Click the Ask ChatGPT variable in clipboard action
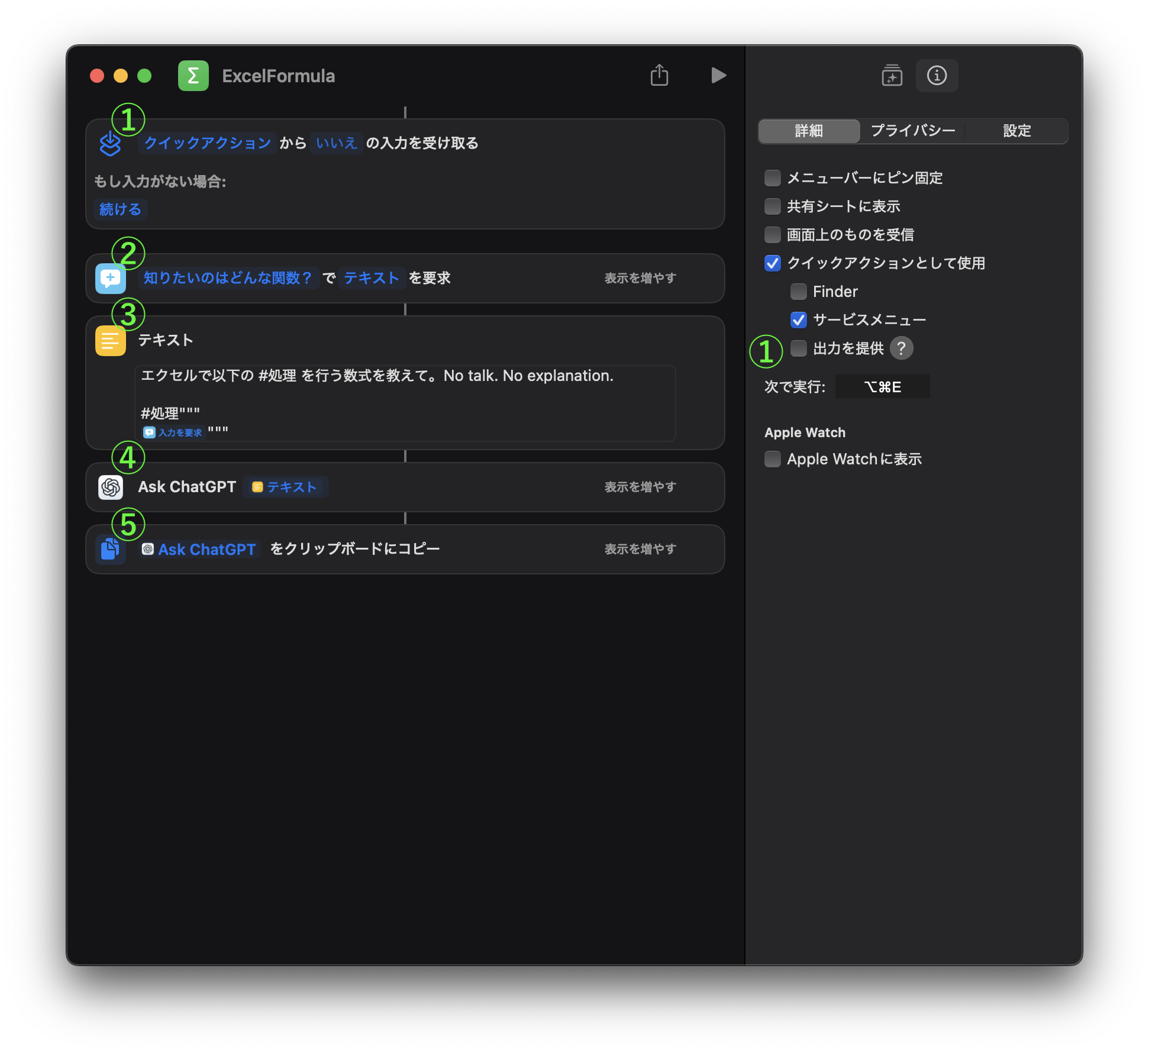 200,550
